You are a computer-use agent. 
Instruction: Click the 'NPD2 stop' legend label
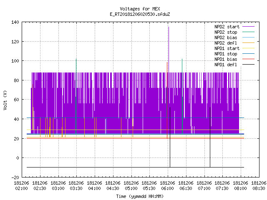point(226,32)
